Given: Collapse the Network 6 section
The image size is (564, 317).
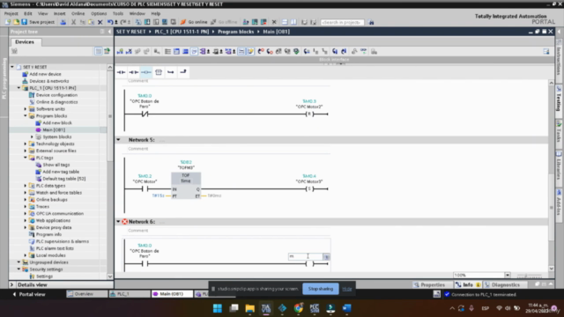Looking at the screenshot, I should click(x=118, y=222).
